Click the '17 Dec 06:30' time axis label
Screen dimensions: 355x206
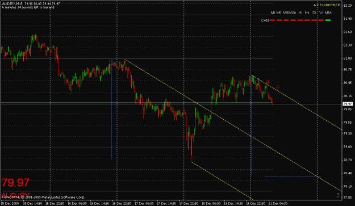[x=144, y=204]
